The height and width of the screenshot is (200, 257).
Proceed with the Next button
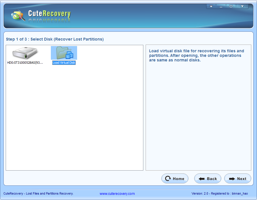point(238,179)
